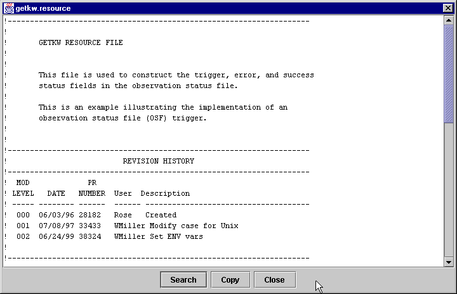Click the description 'Created'
The height and width of the screenshot is (294, 457).
click(161, 215)
